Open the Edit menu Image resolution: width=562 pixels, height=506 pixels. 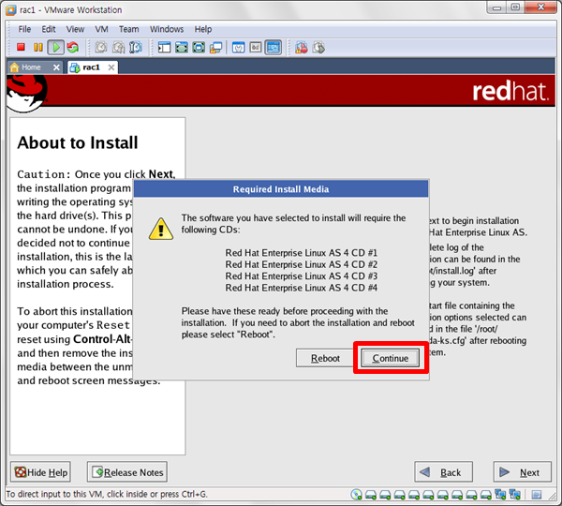click(49, 29)
